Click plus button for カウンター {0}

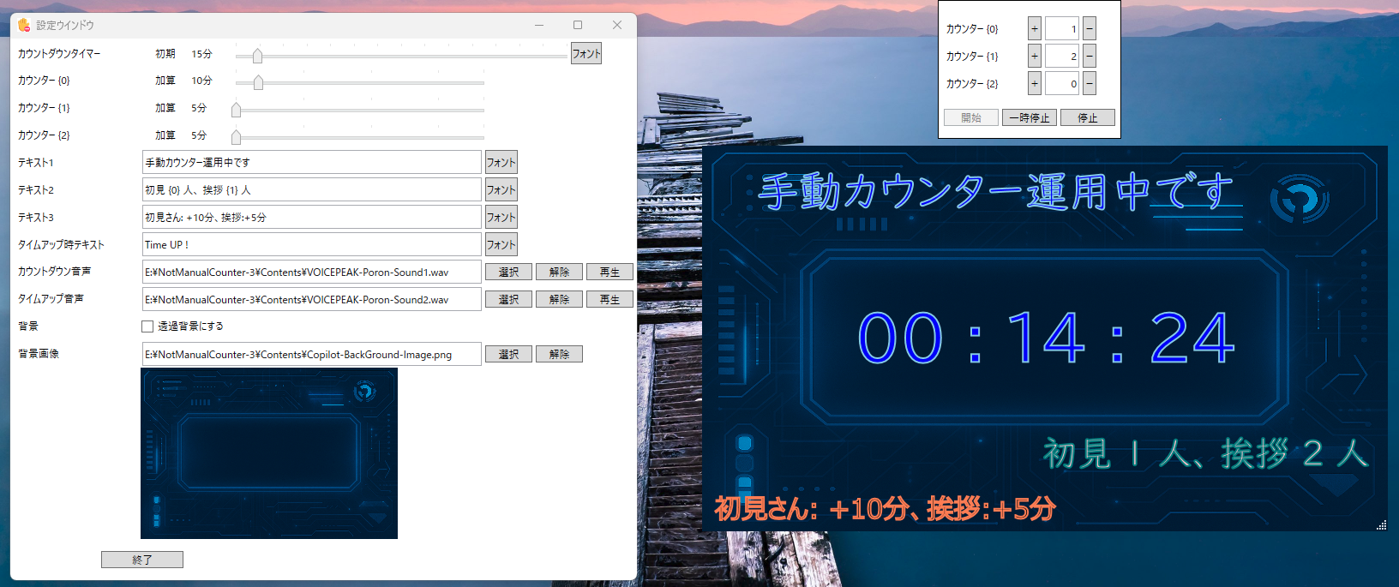(x=1035, y=29)
